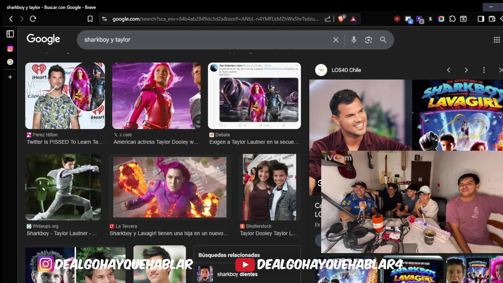Open 'Twitter Is PISSED To Learn Ta...' link
Viewport: 503px width, 283px height.
[65, 142]
